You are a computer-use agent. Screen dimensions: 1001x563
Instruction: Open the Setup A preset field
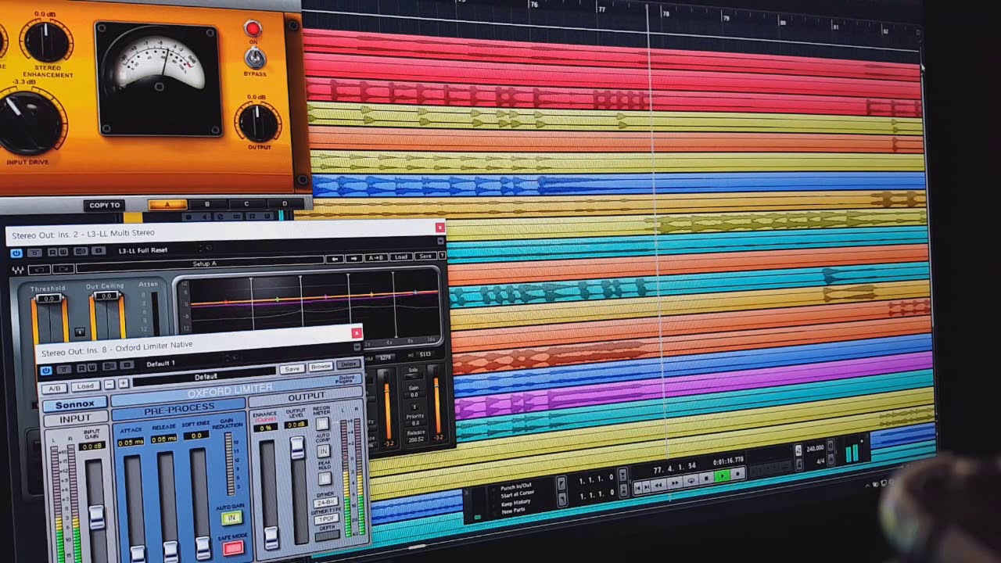pos(200,264)
